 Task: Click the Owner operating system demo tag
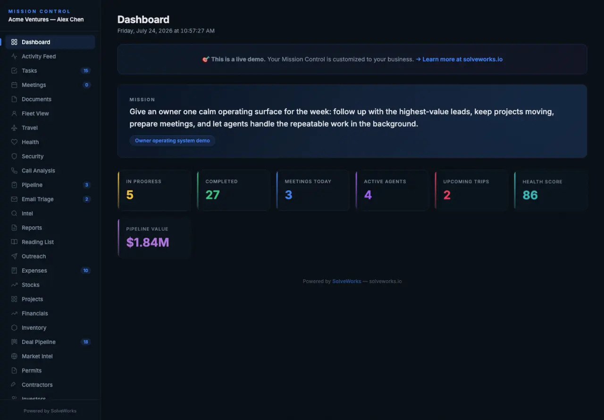click(x=172, y=141)
